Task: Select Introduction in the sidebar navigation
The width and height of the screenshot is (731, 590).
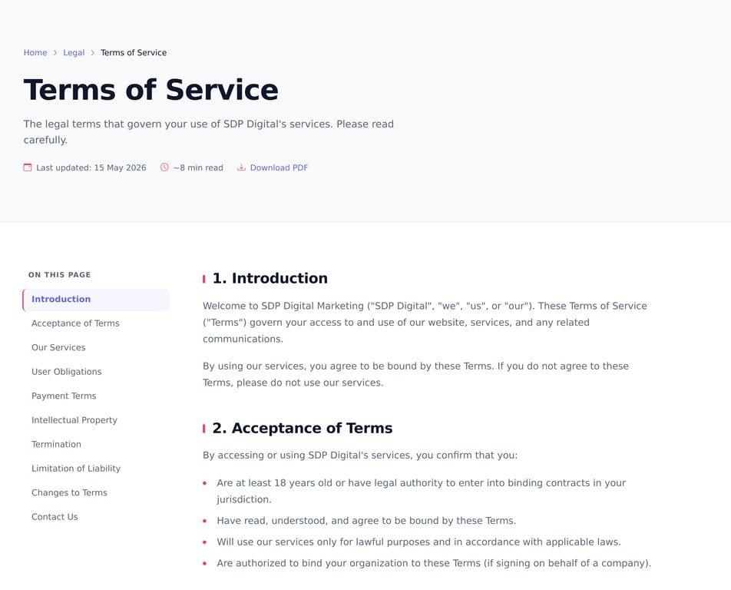Action: pos(96,300)
